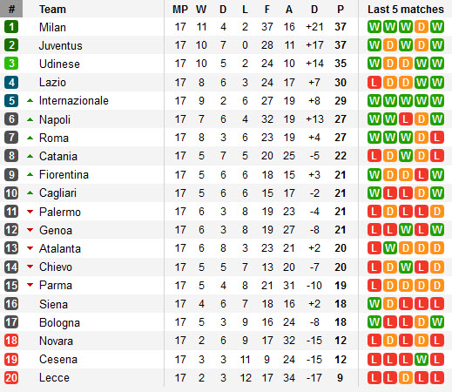This screenshot has width=452, height=392.
Task: Click red down arrow beside Parma
Action: (x=30, y=285)
